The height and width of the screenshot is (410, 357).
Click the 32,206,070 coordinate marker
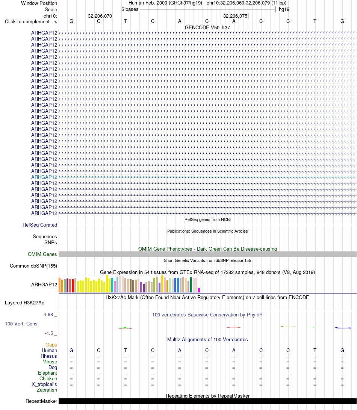[100, 16]
